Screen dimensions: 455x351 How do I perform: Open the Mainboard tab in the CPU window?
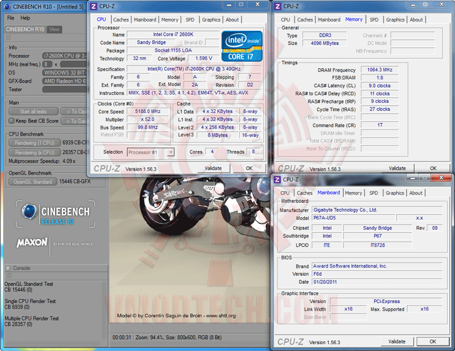click(145, 20)
